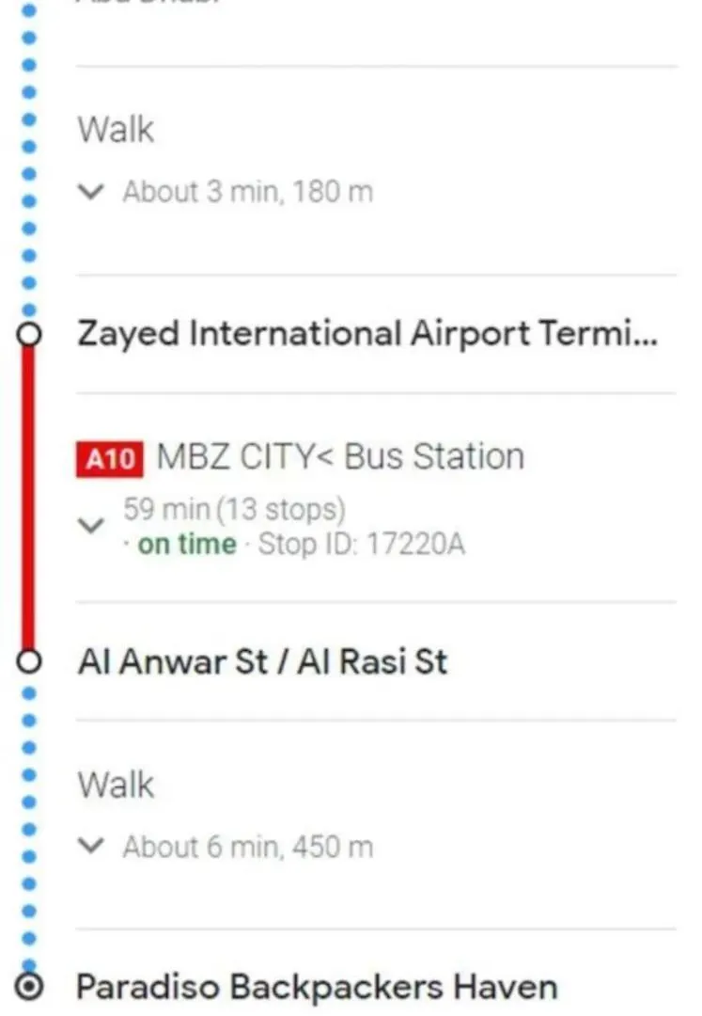Click the About 6 min, 450 m text
This screenshot has height=1016, width=702.
click(248, 847)
